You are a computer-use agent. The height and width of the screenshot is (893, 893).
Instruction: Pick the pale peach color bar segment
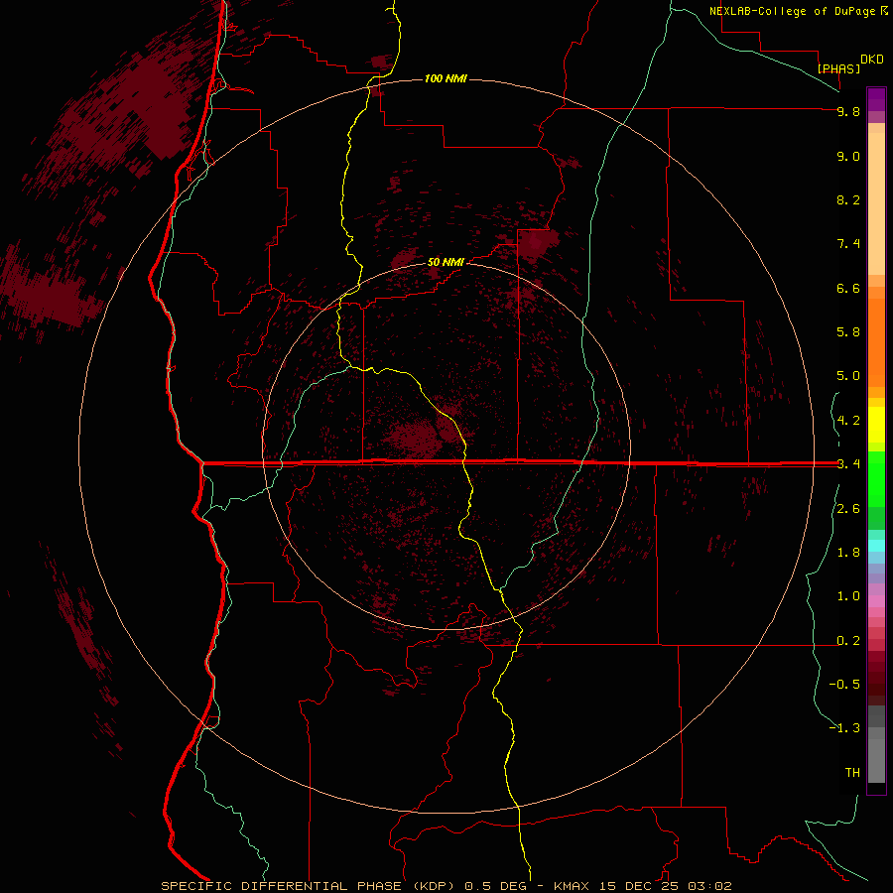(x=876, y=203)
